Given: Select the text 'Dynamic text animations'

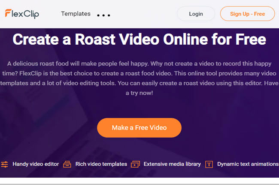Looking at the screenshot, I should click(x=248, y=164).
